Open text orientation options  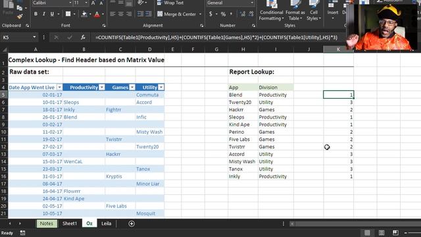pos(142,3)
